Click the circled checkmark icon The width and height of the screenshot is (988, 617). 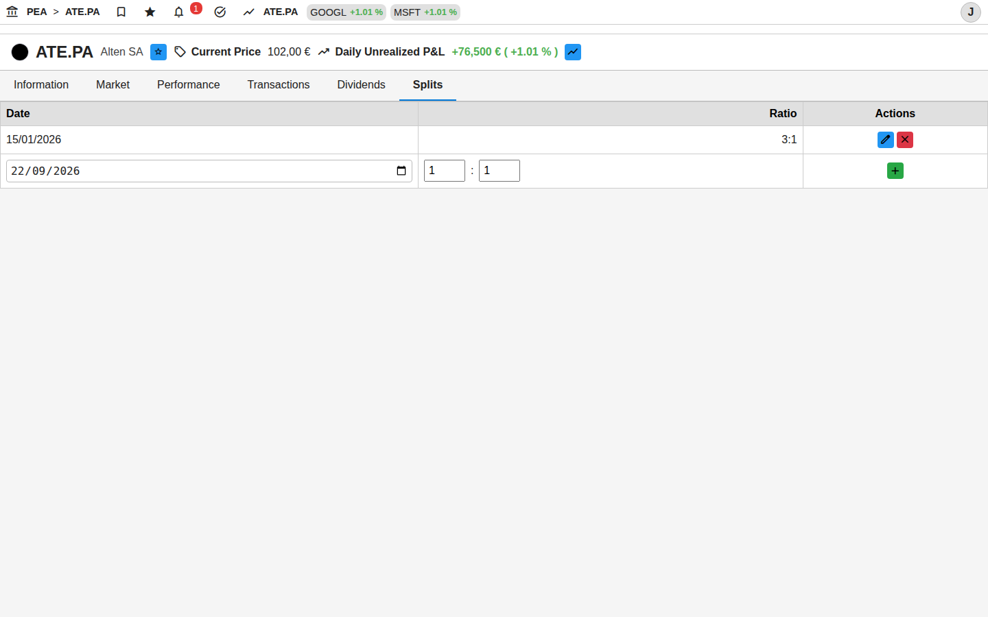tap(220, 12)
